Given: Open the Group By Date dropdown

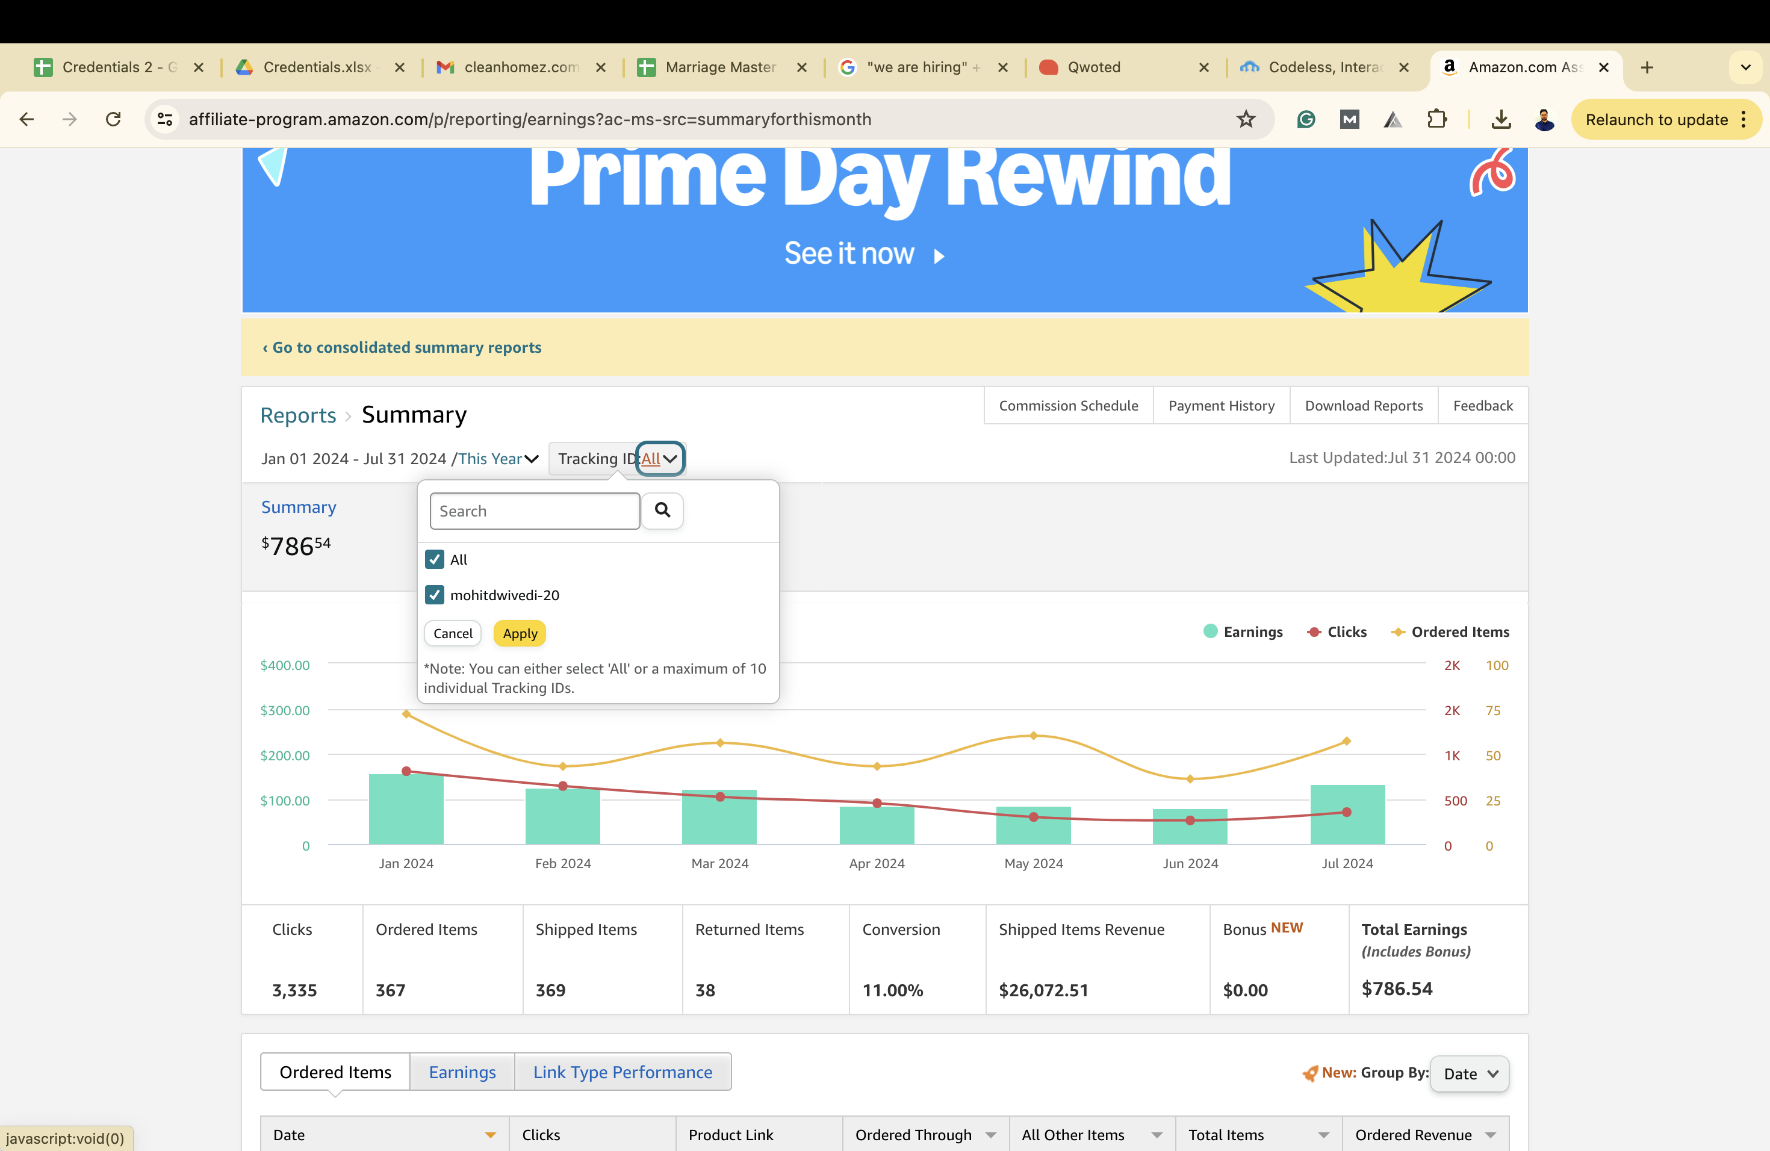Looking at the screenshot, I should click(x=1470, y=1074).
